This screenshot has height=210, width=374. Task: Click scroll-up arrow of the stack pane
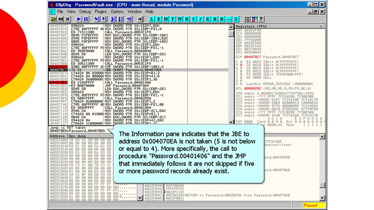pyautogui.click(x=323, y=136)
